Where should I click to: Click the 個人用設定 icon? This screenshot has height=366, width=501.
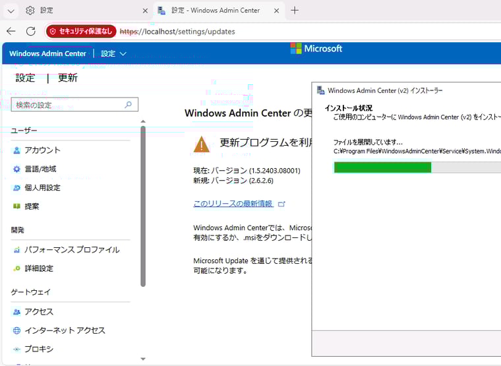click(16, 188)
